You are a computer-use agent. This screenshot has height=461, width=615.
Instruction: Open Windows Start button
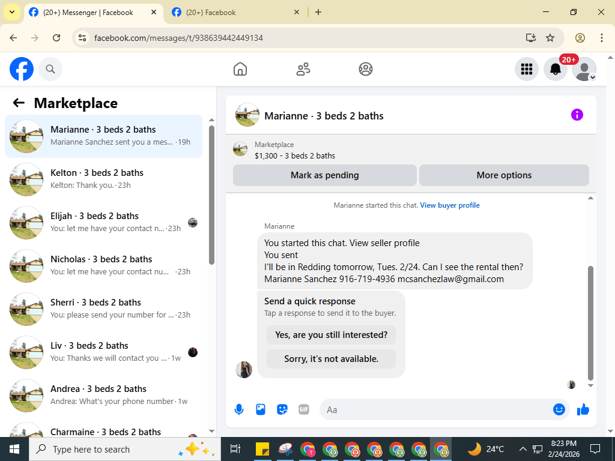coord(14,449)
